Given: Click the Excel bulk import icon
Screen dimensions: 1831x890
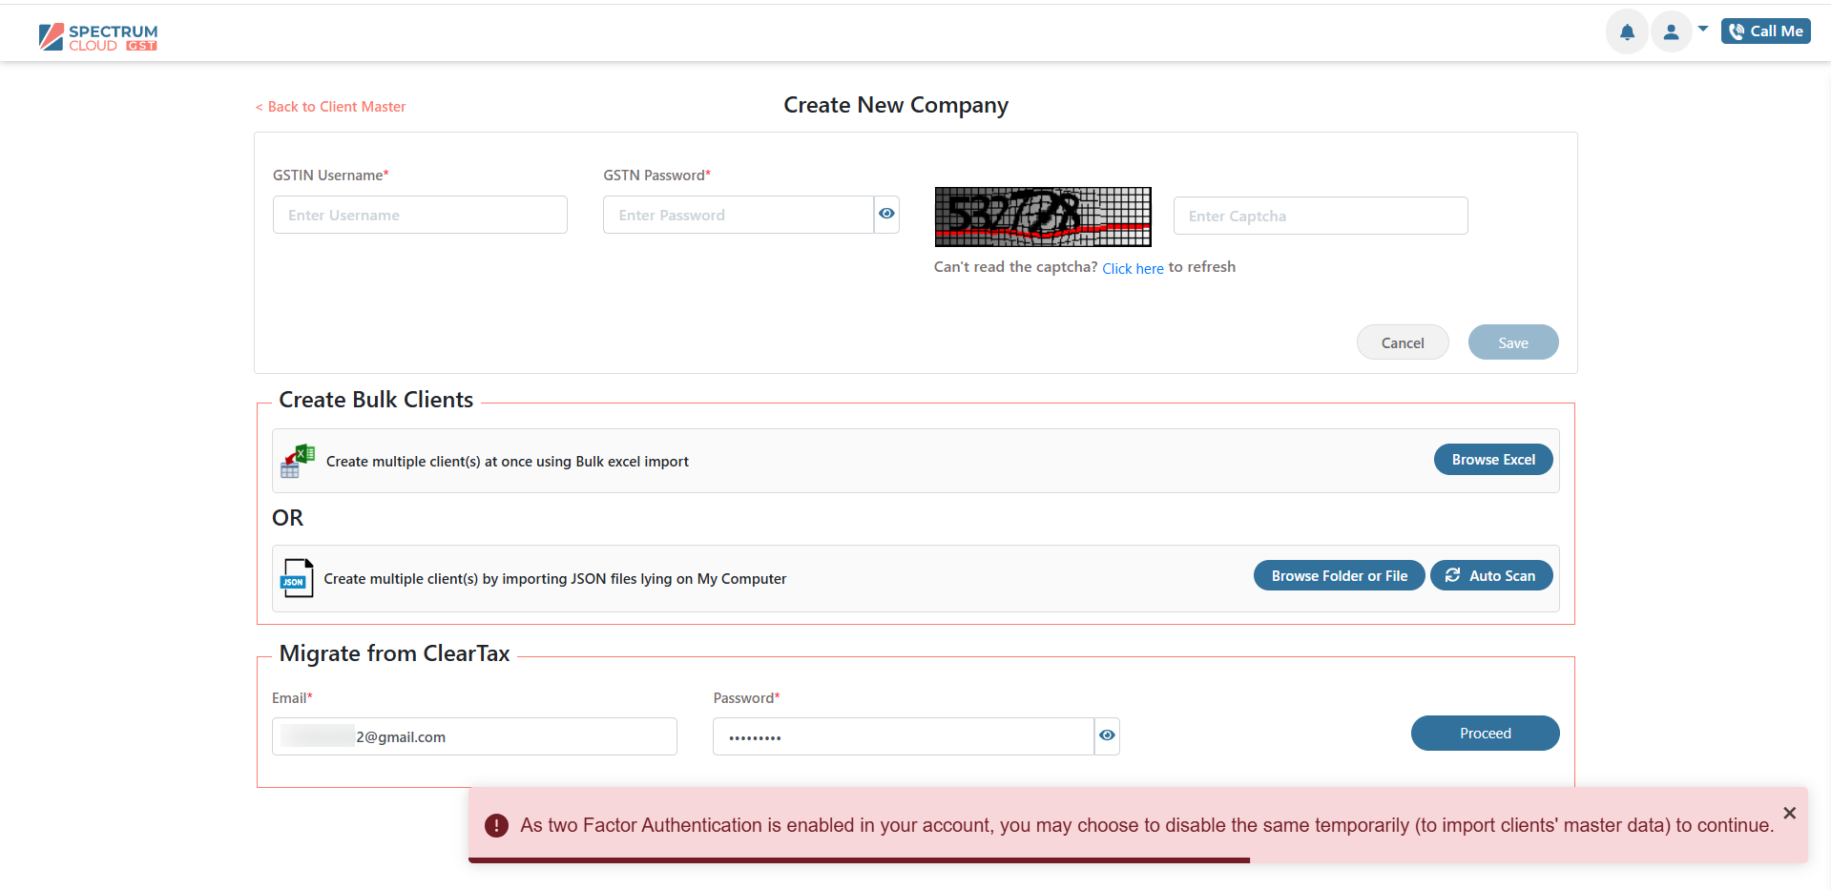Looking at the screenshot, I should coord(298,462).
